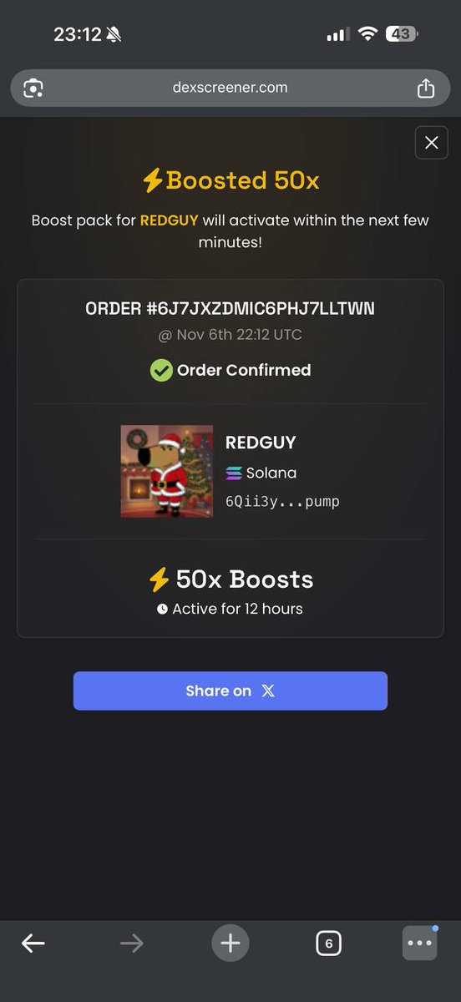This screenshot has width=461, height=1002.
Task: Tap the Share on X button
Action: pos(230,691)
